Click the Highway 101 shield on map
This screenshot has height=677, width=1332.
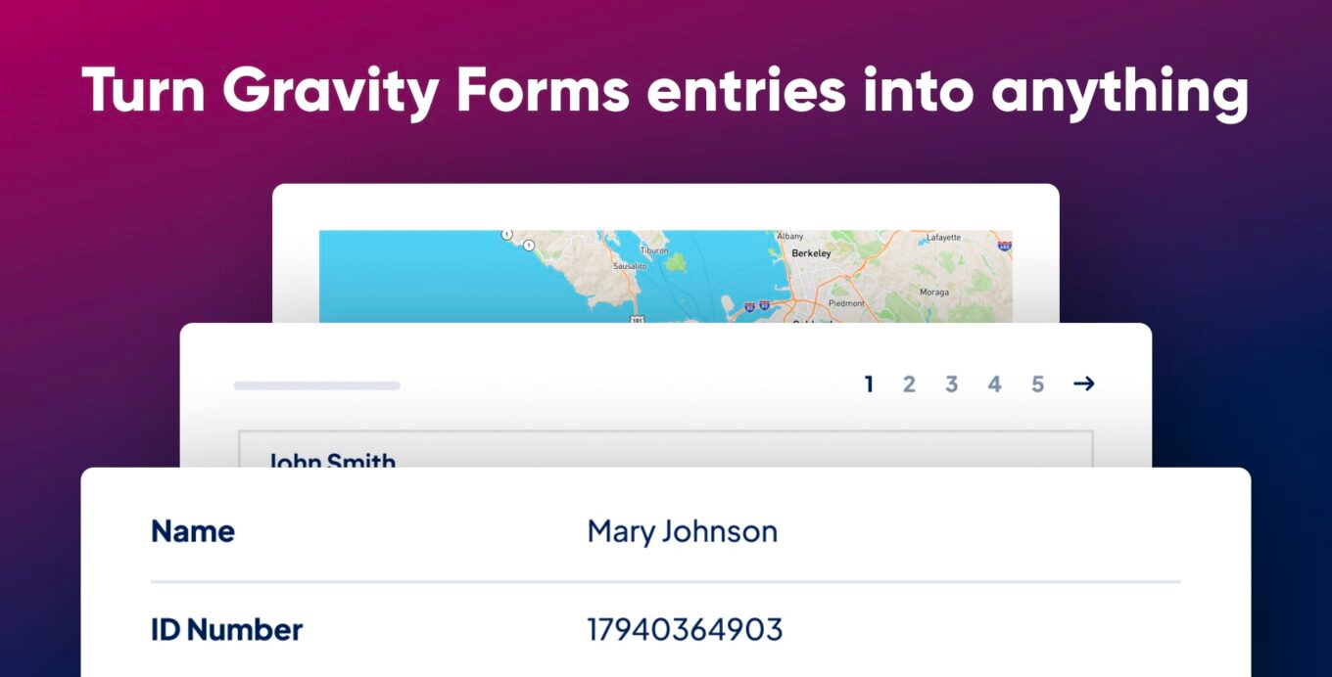pyautogui.click(x=637, y=318)
